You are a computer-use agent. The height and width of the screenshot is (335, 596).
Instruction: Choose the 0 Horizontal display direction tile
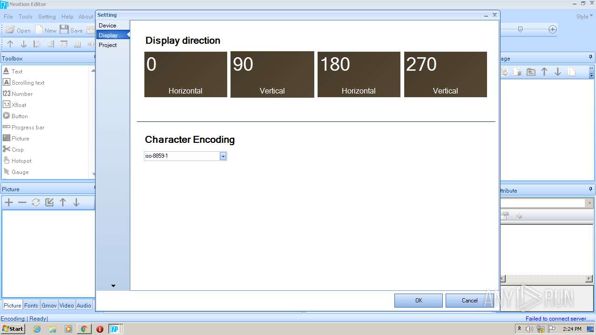[186, 74]
